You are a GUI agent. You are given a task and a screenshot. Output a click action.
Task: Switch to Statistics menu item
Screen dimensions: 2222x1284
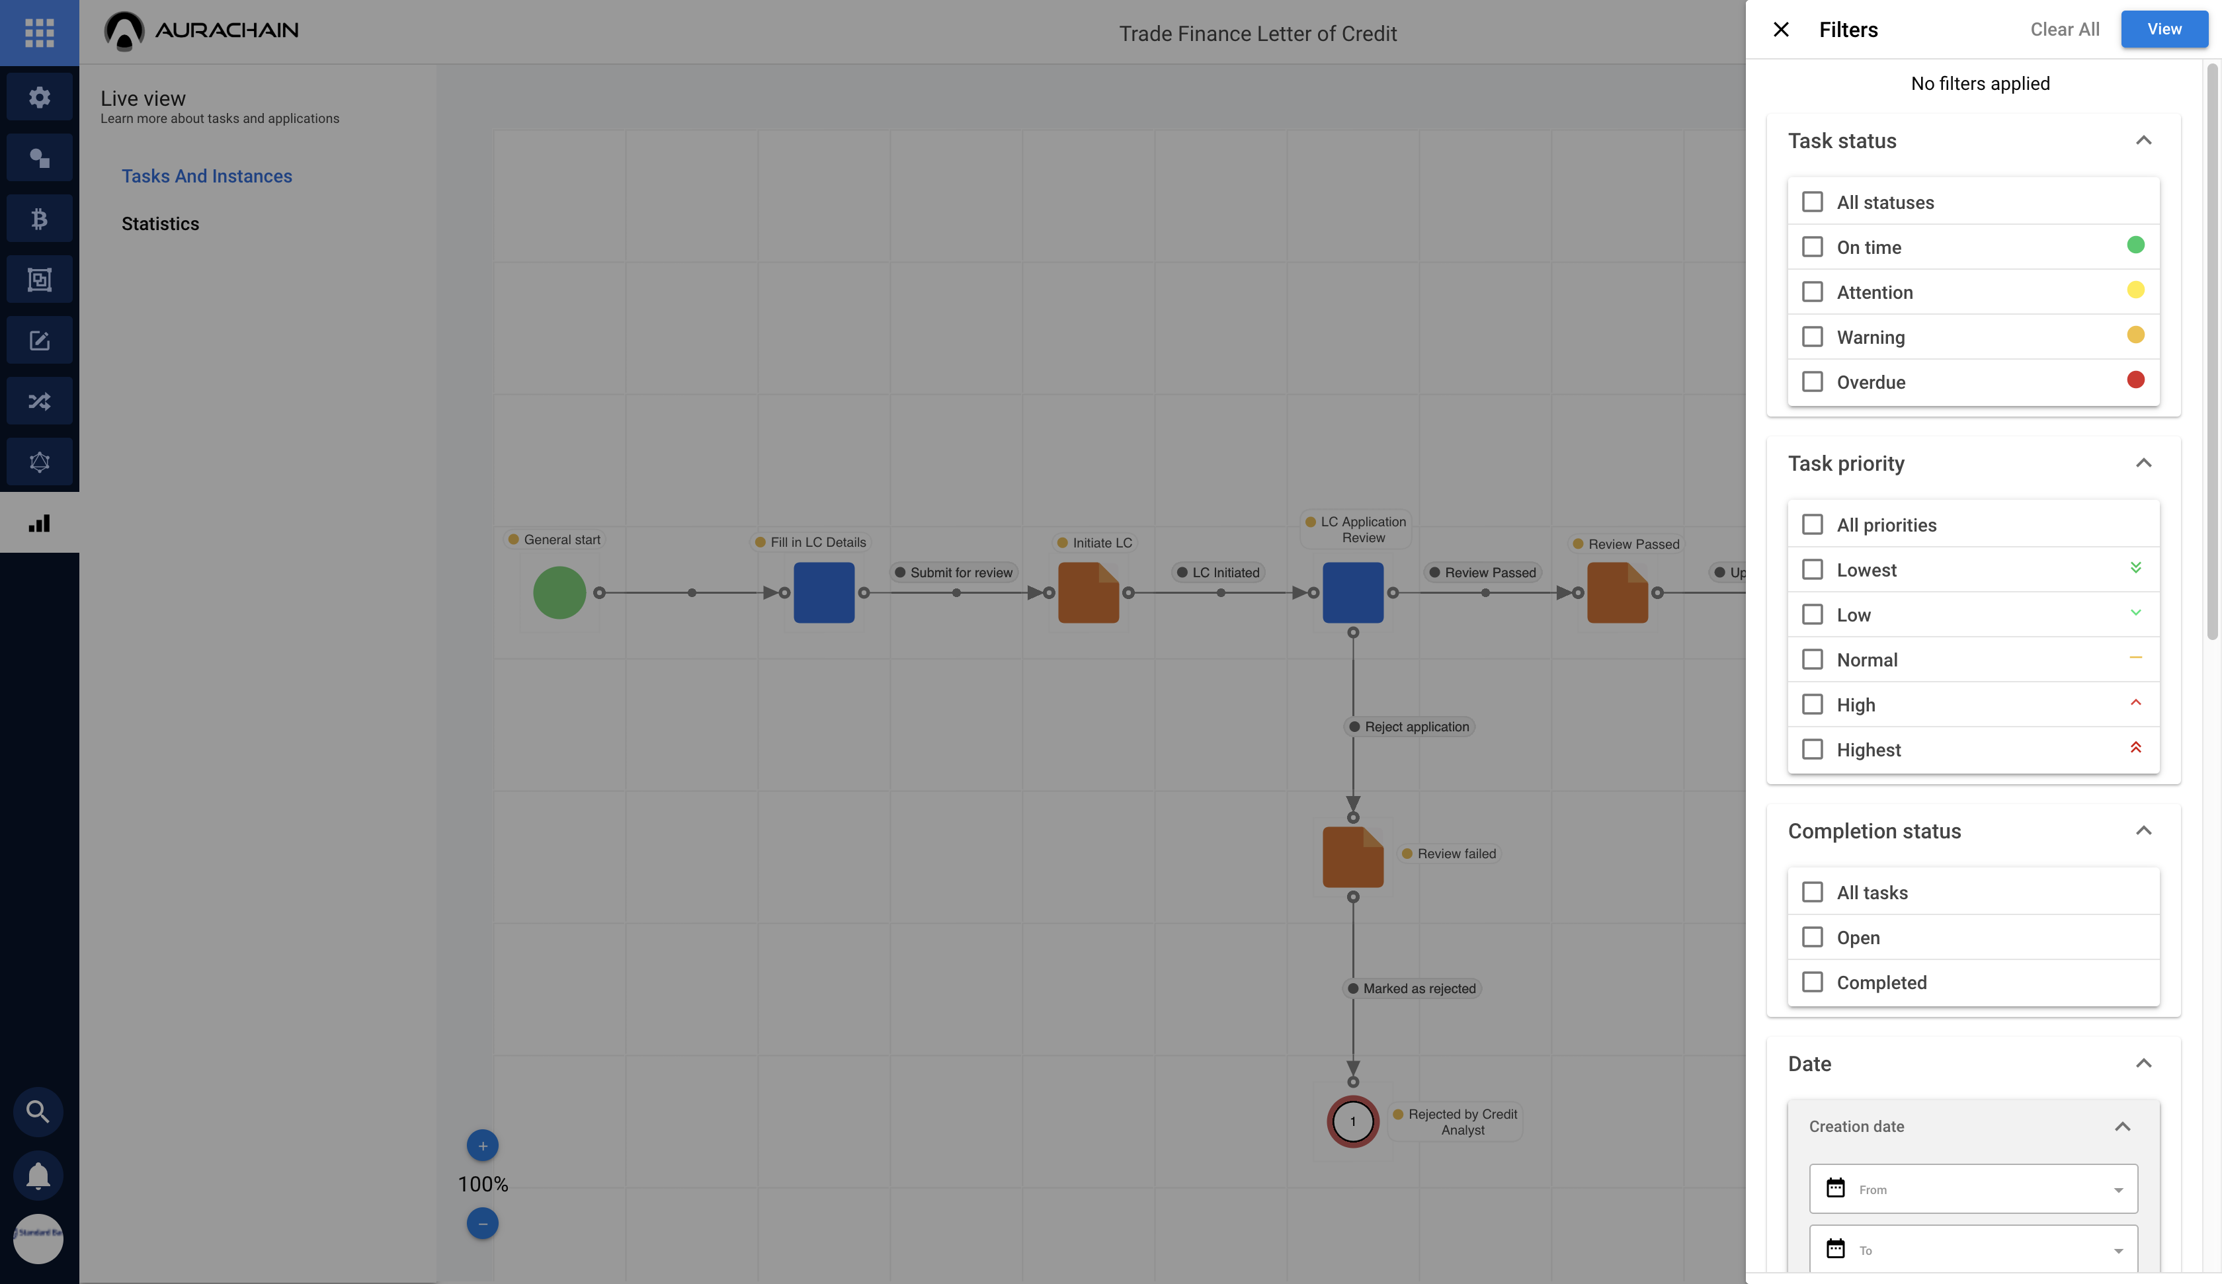(x=161, y=224)
